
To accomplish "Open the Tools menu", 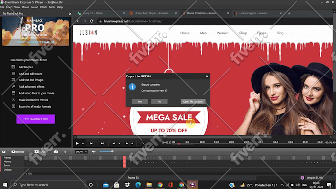I will (x=52, y=7).
